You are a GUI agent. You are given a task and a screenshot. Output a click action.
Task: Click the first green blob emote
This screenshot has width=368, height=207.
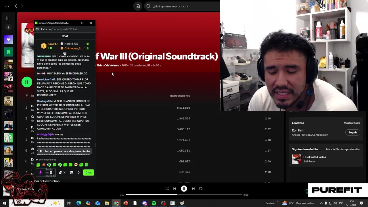pos(38,165)
